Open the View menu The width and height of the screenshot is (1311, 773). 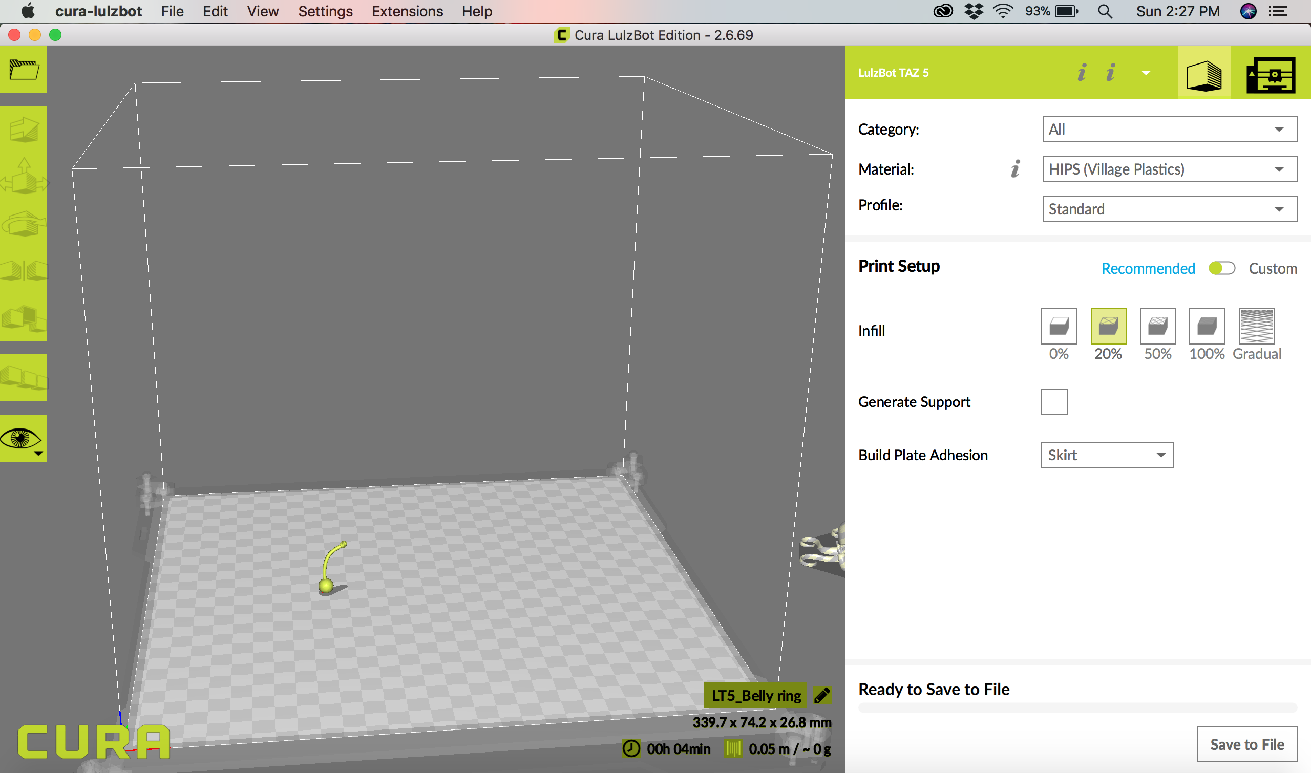263,11
